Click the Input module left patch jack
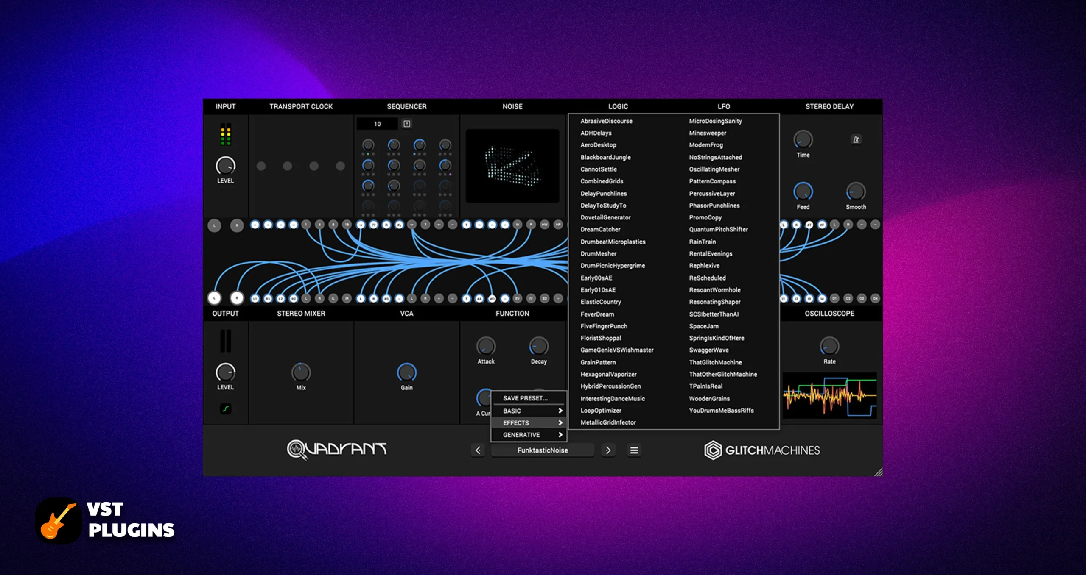 pos(215,225)
